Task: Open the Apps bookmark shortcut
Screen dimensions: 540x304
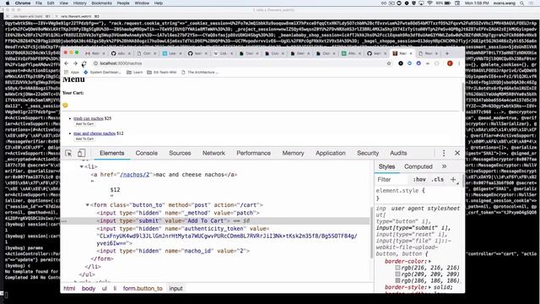Action: [72, 73]
